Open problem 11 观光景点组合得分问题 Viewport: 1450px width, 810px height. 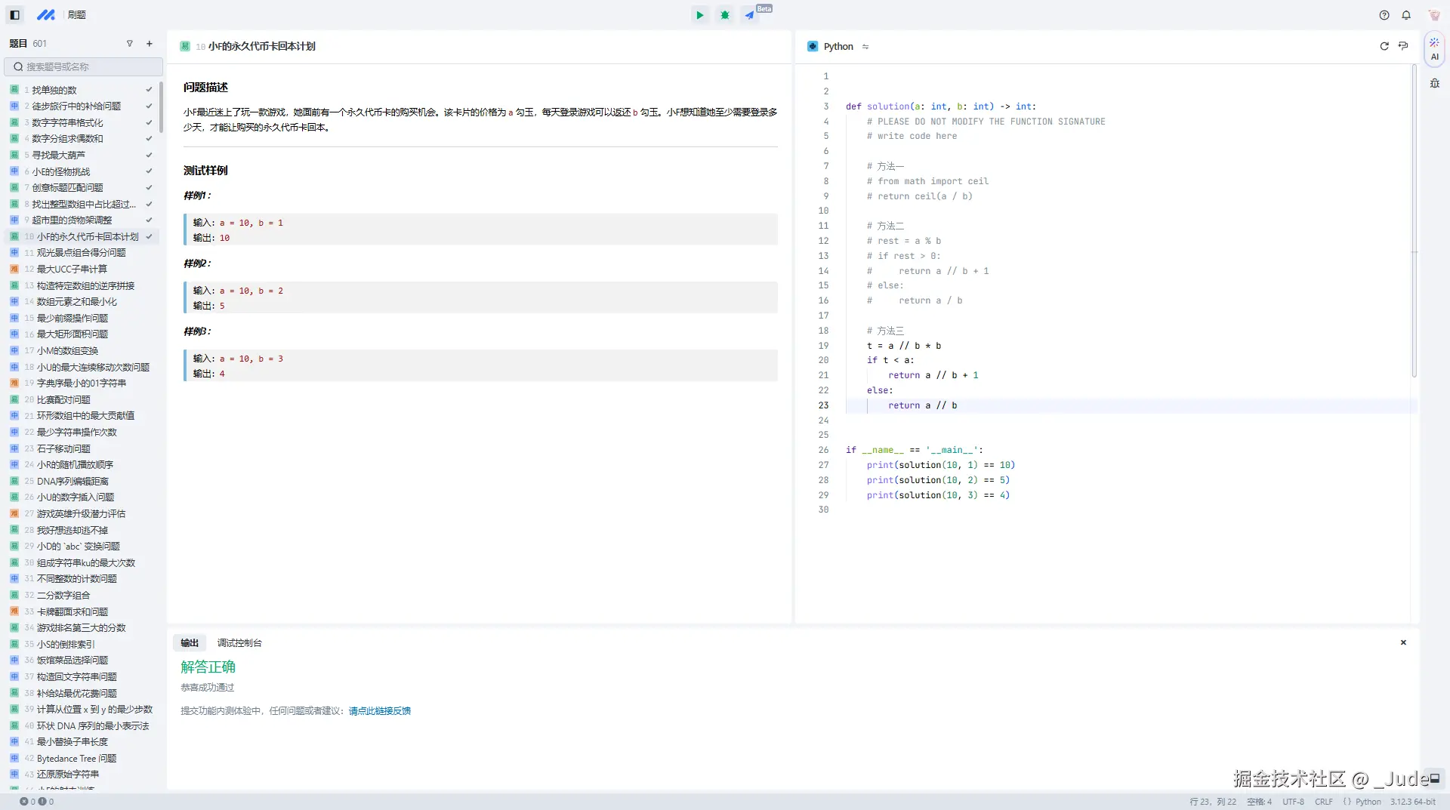point(82,253)
